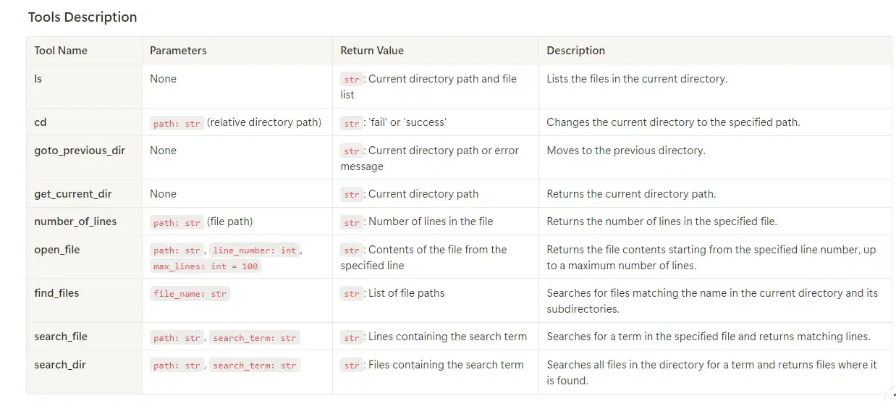
Task: Click the Parameters column header
Action: (178, 51)
